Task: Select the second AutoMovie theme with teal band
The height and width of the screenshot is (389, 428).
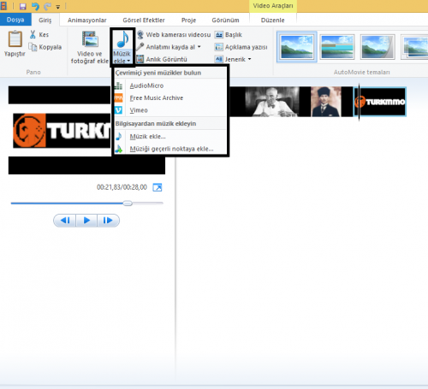Action: click(x=337, y=47)
